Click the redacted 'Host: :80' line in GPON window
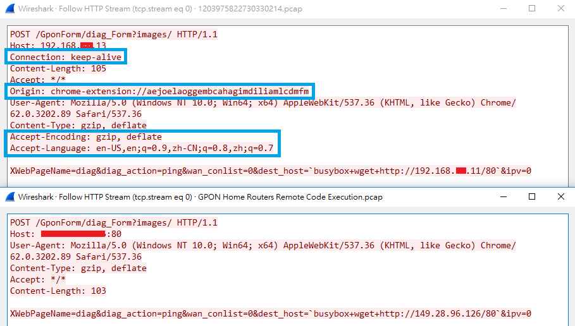Viewport: 575px width, 326px height. click(x=66, y=234)
